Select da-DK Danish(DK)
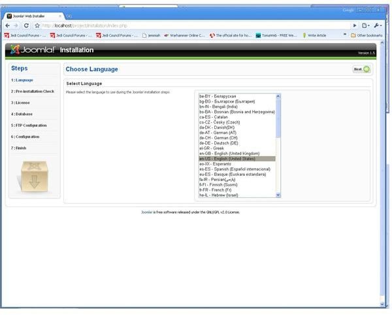This screenshot has width=392, height=315. (x=237, y=127)
